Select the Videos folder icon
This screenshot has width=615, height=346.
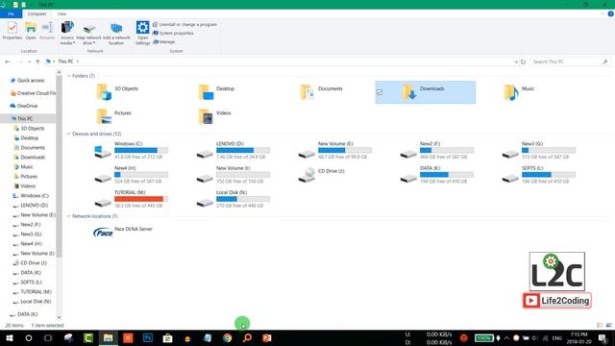point(206,116)
